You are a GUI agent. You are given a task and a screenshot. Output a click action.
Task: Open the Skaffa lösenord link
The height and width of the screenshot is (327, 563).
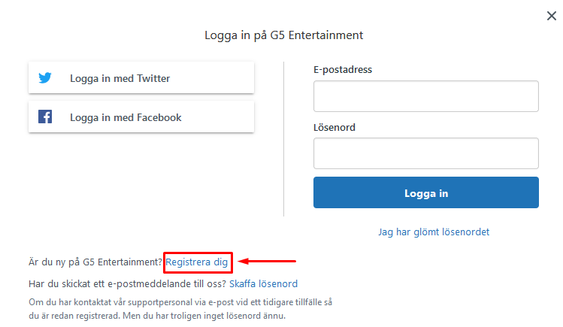[263, 284]
